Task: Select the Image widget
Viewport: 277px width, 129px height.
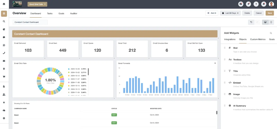Action: click(x=249, y=96)
